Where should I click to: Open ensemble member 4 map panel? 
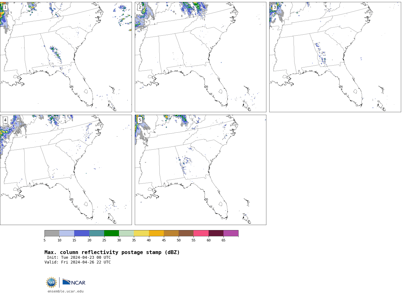click(x=66, y=170)
